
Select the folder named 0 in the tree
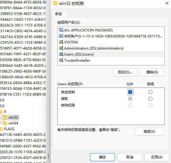coord(5,112)
